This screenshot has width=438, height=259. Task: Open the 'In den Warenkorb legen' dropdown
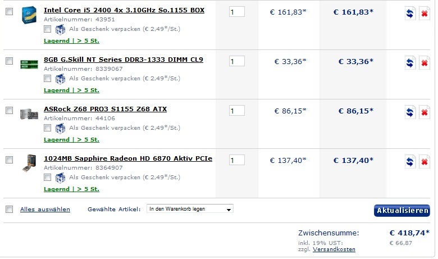point(190,208)
